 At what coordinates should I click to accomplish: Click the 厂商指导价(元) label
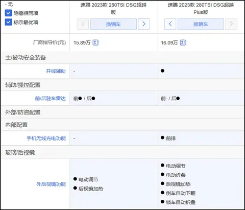click(50, 42)
